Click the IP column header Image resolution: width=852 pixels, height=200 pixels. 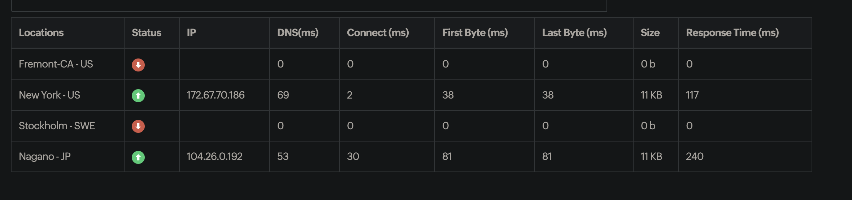coord(191,33)
